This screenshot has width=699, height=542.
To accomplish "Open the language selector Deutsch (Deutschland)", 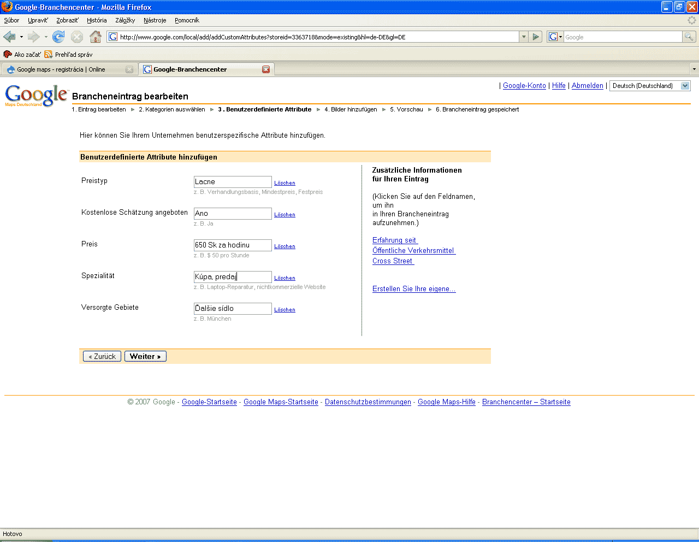I will tap(650, 86).
